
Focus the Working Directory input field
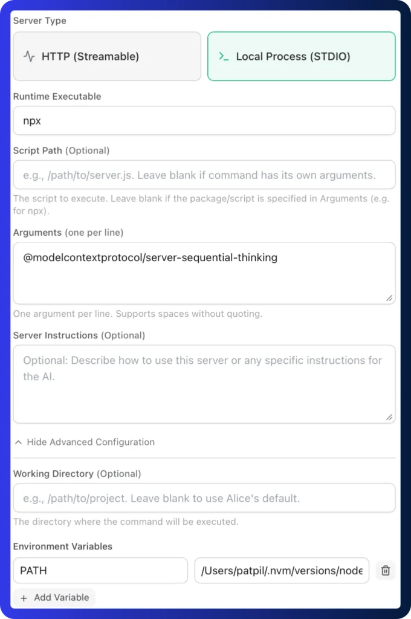pyautogui.click(x=204, y=499)
